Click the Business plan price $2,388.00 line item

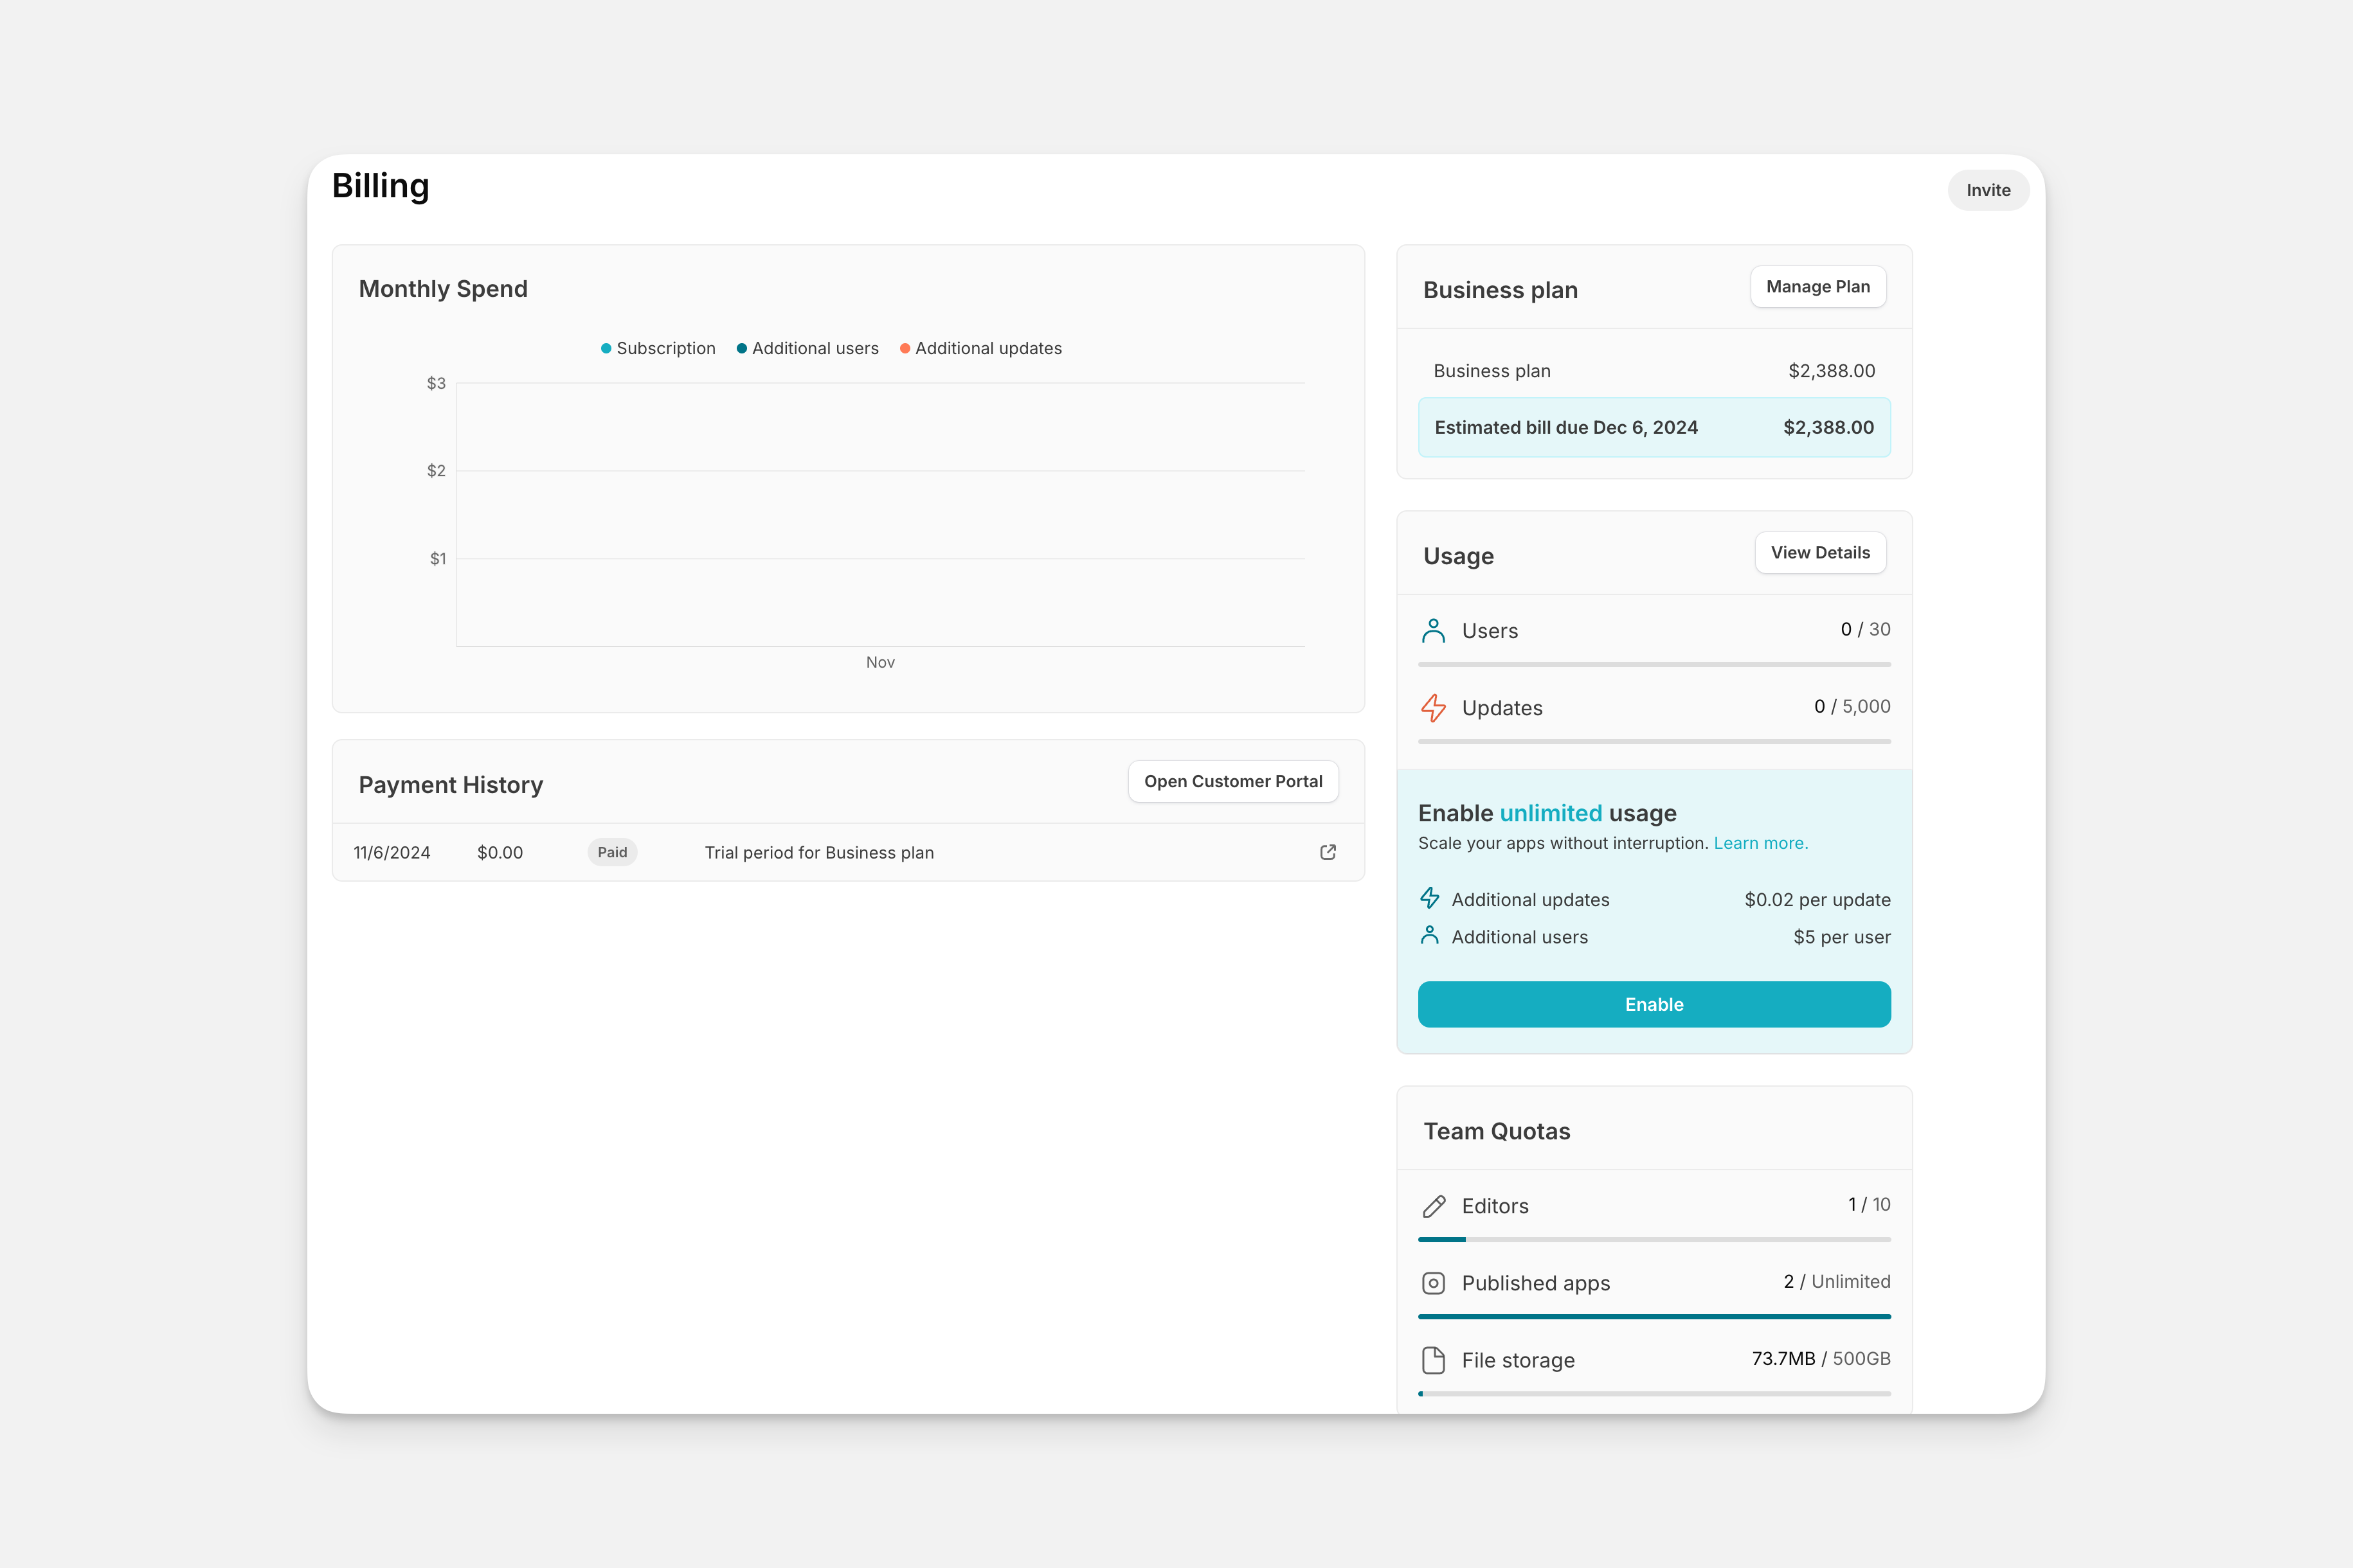pyautogui.click(x=1654, y=371)
